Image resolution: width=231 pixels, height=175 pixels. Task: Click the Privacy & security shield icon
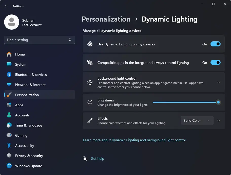point(9,155)
